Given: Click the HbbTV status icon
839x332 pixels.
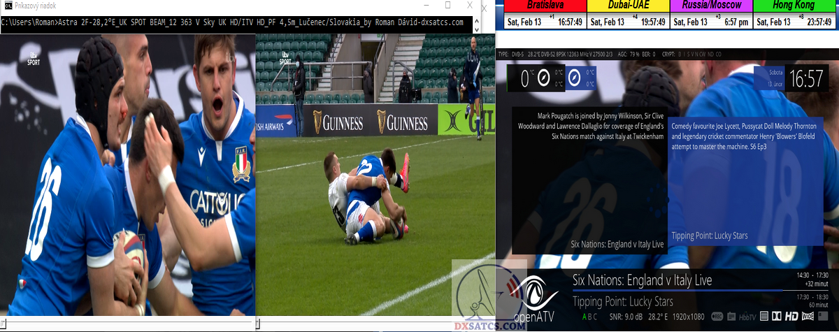Looking at the screenshot, I should (x=747, y=317).
